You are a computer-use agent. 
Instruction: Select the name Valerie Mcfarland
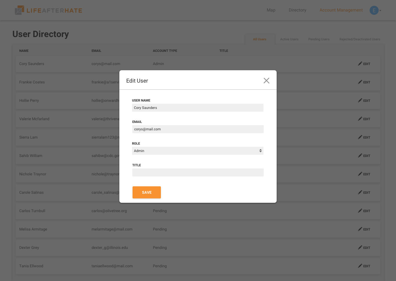coord(34,119)
